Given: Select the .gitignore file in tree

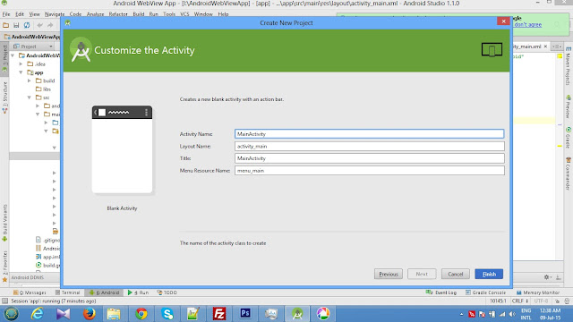Looking at the screenshot, I should tap(47, 241).
